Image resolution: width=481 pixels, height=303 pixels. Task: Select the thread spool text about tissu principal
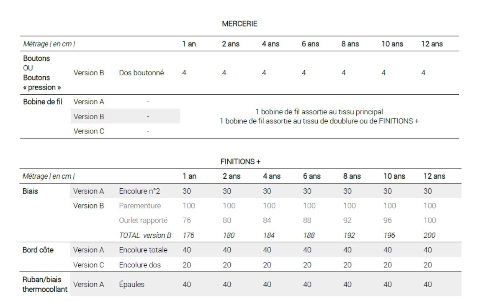[319, 111]
